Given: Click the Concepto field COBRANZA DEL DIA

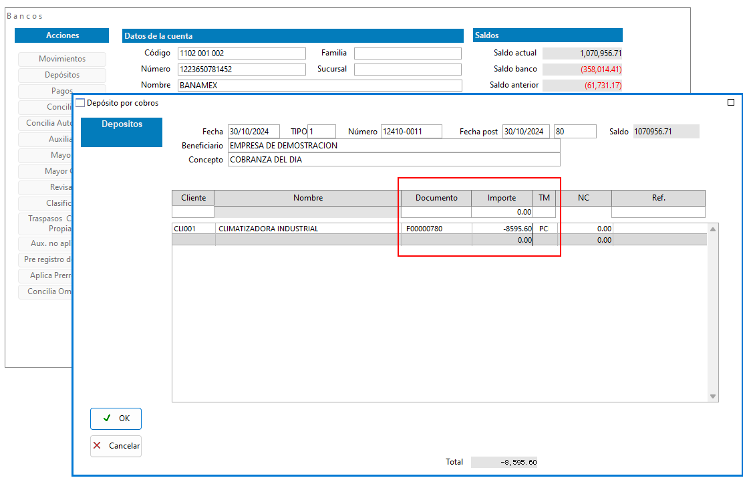Looking at the screenshot, I should (394, 160).
